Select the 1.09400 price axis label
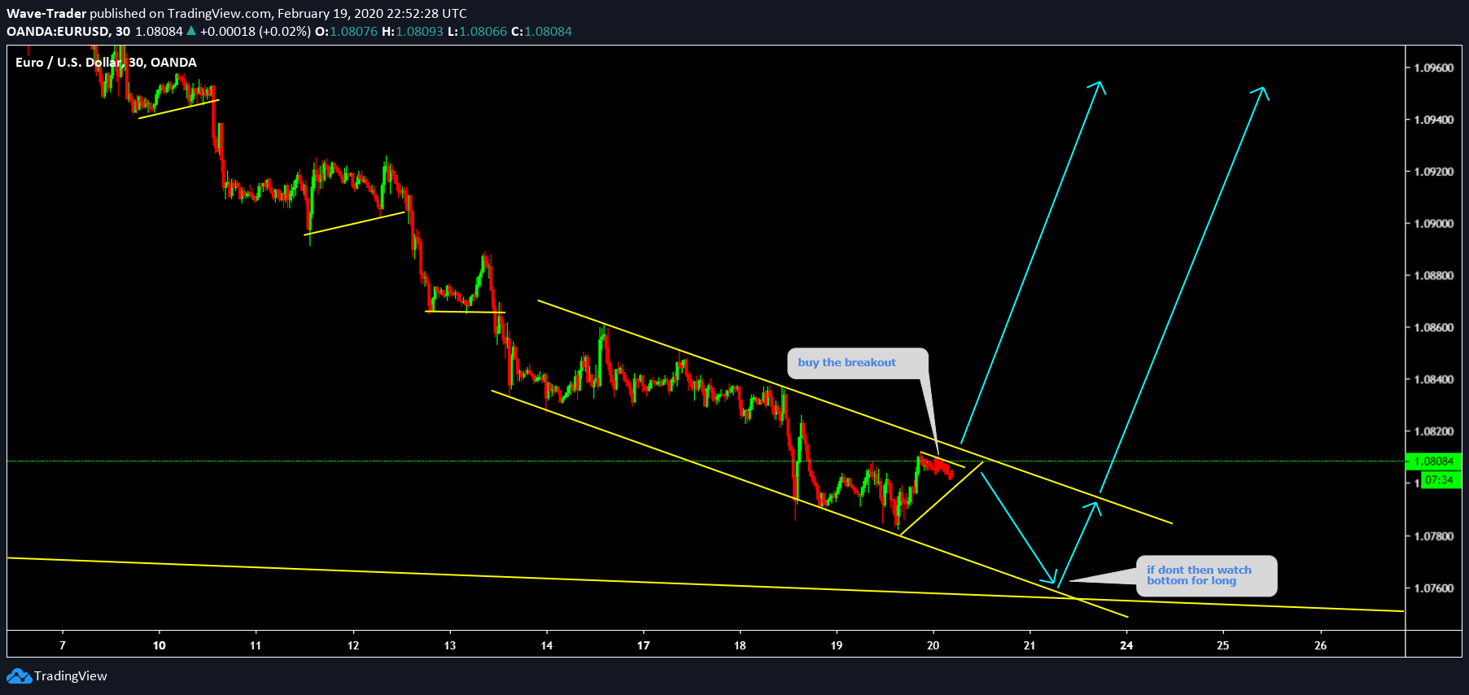Viewport: 1469px width, 695px height. coord(1433,120)
